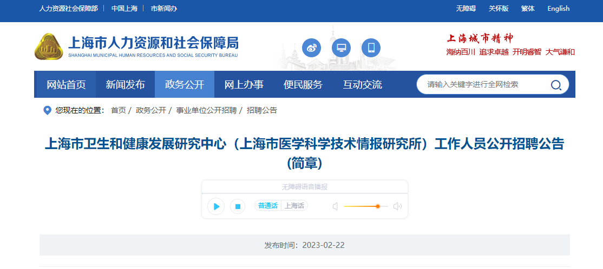Open 新闻发布 menu
This screenshot has height=269, width=603.
point(126,84)
